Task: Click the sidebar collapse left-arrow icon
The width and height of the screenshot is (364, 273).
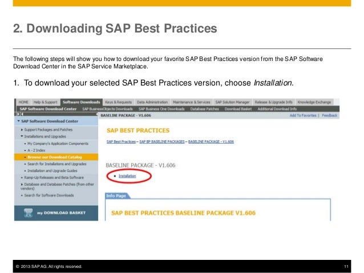Action: [x=22, y=114]
